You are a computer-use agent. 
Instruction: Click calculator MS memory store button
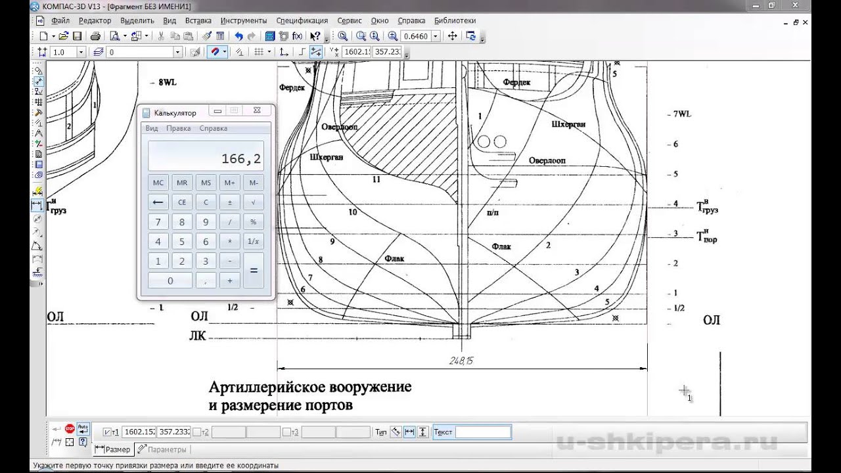[206, 183]
